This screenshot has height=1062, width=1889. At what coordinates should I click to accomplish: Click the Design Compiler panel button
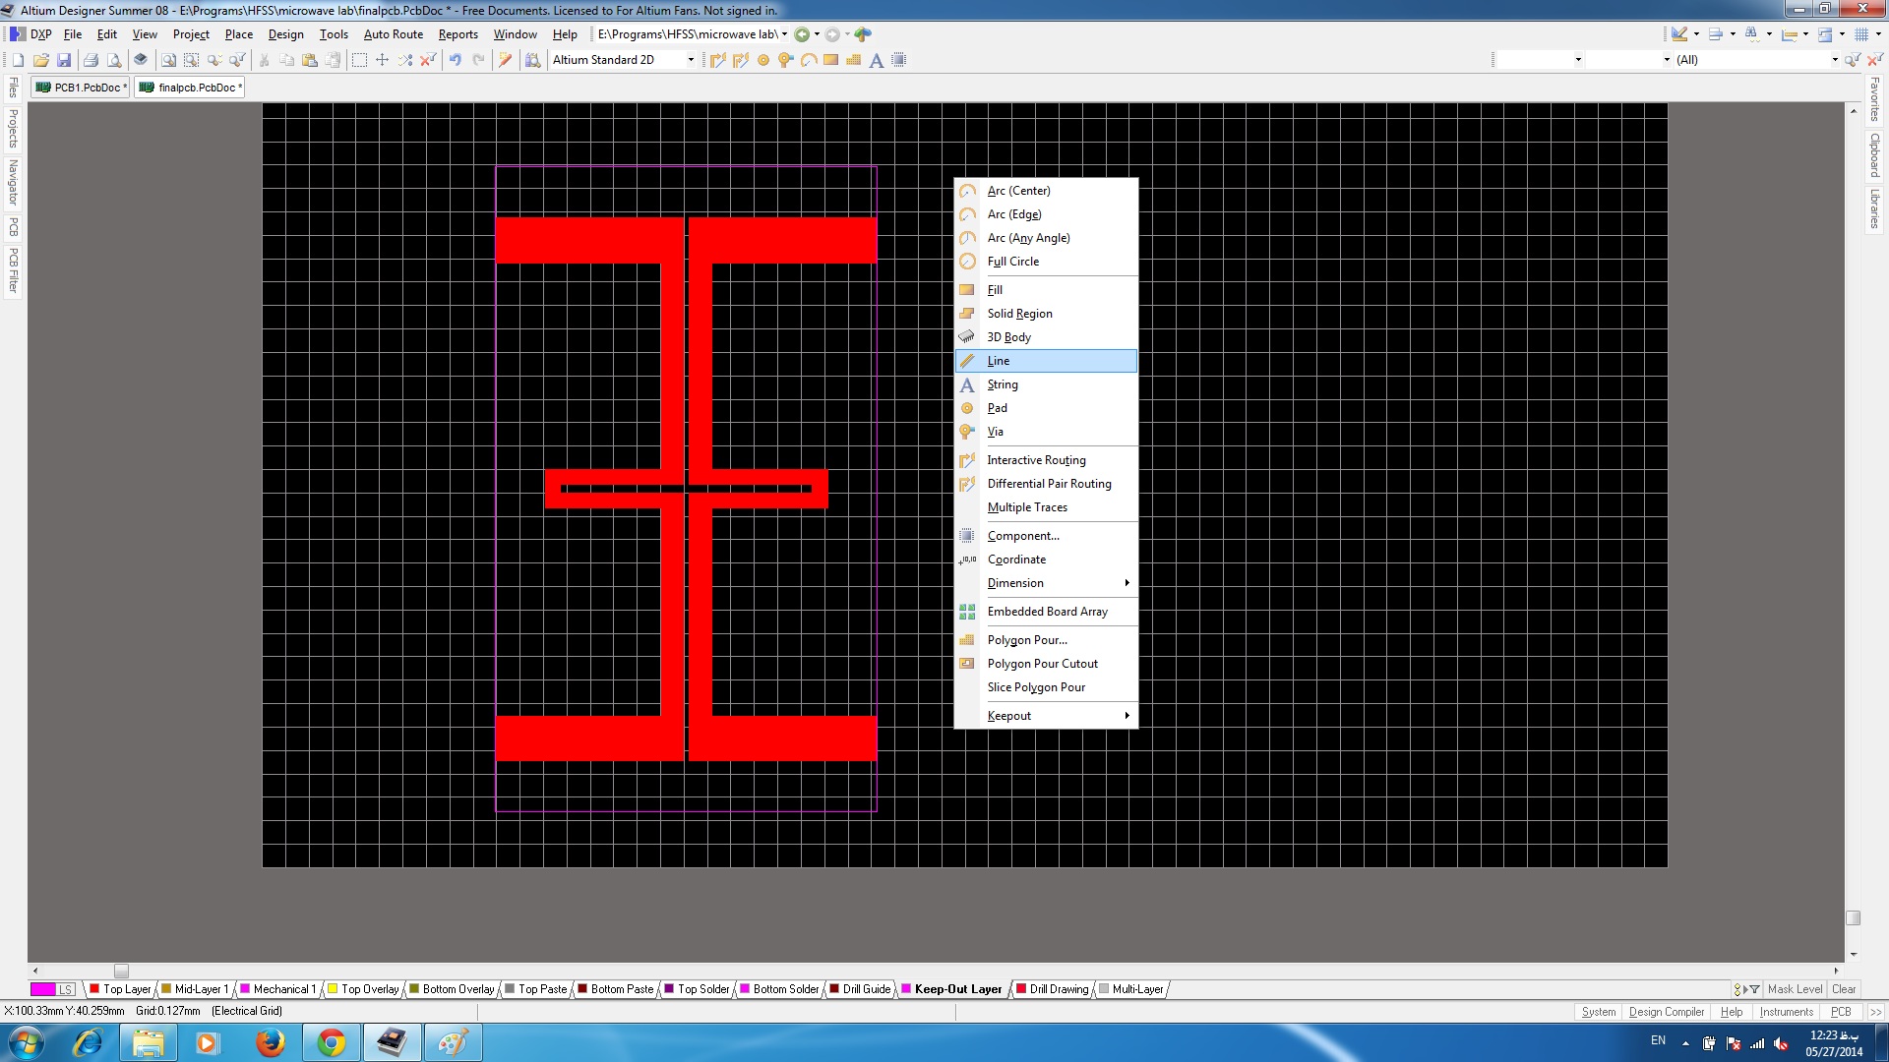(1666, 1012)
